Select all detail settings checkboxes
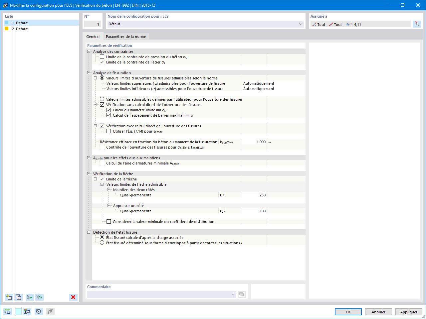Viewport: 426px width, 319px height. coord(30,297)
